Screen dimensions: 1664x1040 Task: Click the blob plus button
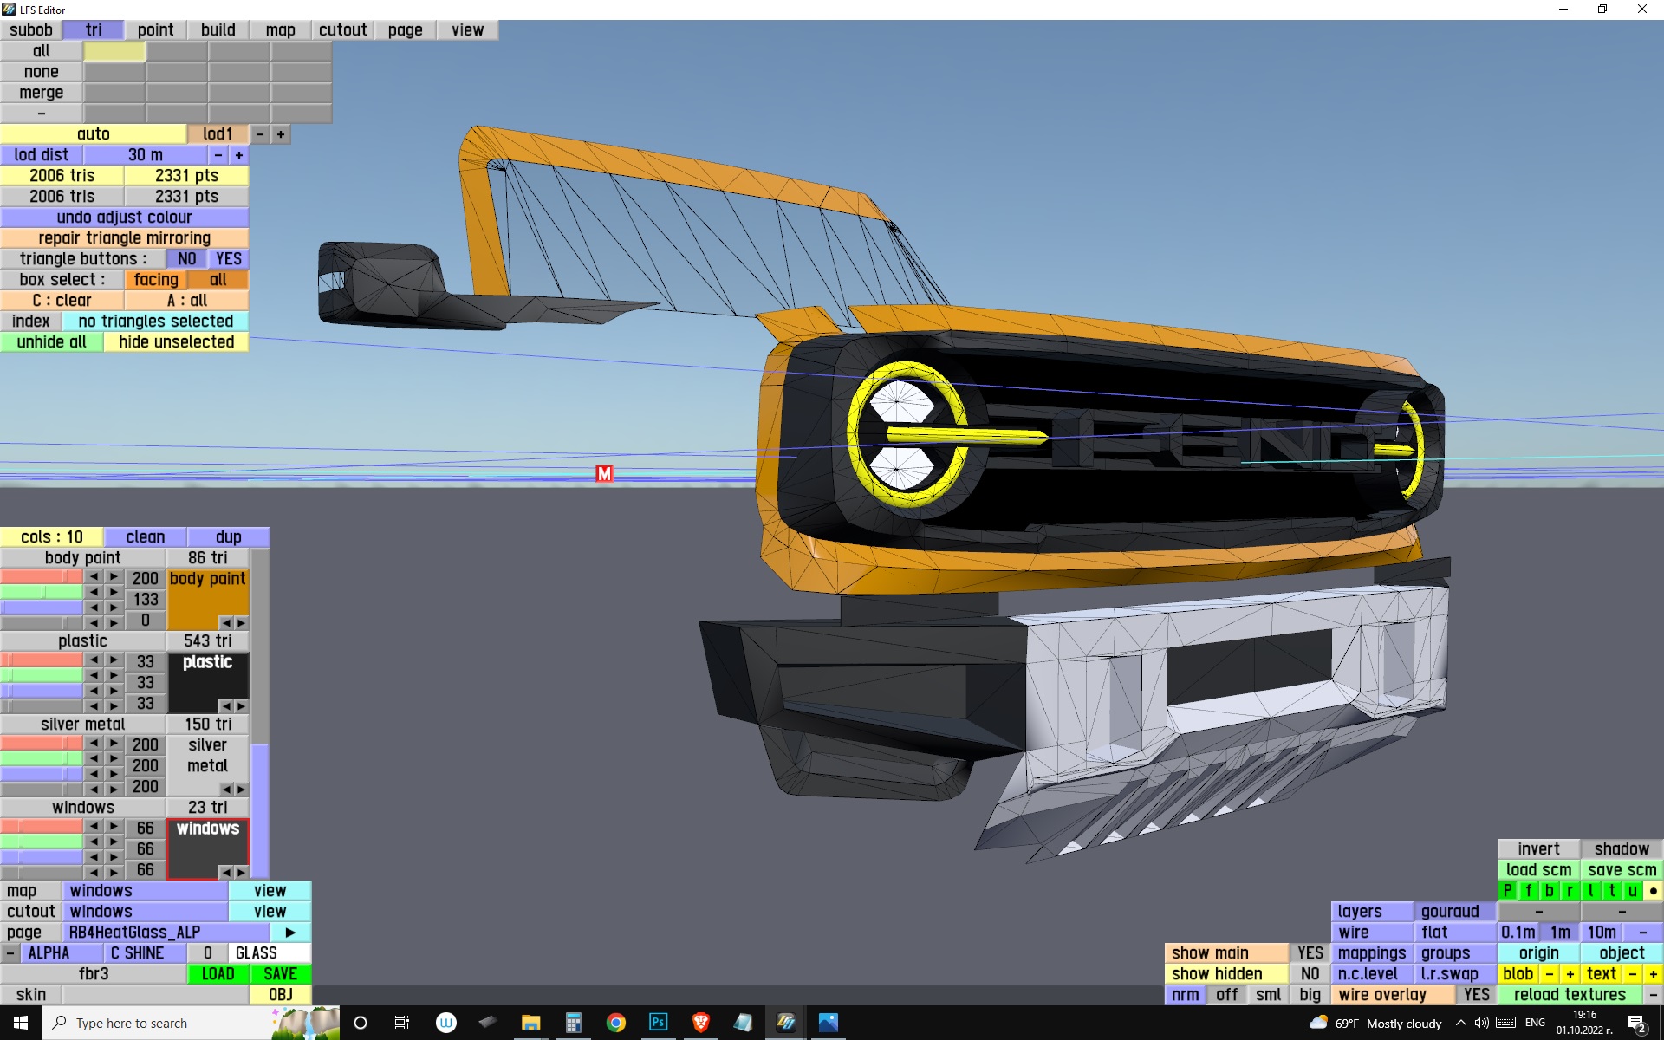(x=1570, y=974)
